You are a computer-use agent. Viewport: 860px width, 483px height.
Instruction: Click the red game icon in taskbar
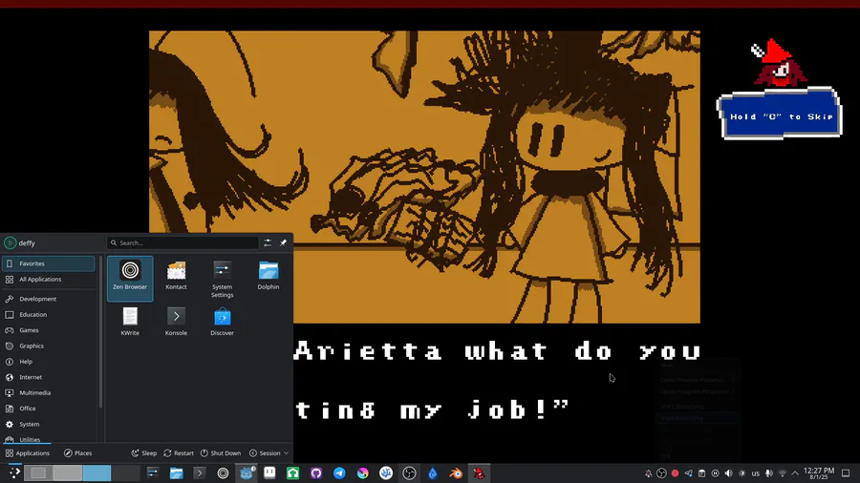(x=480, y=473)
